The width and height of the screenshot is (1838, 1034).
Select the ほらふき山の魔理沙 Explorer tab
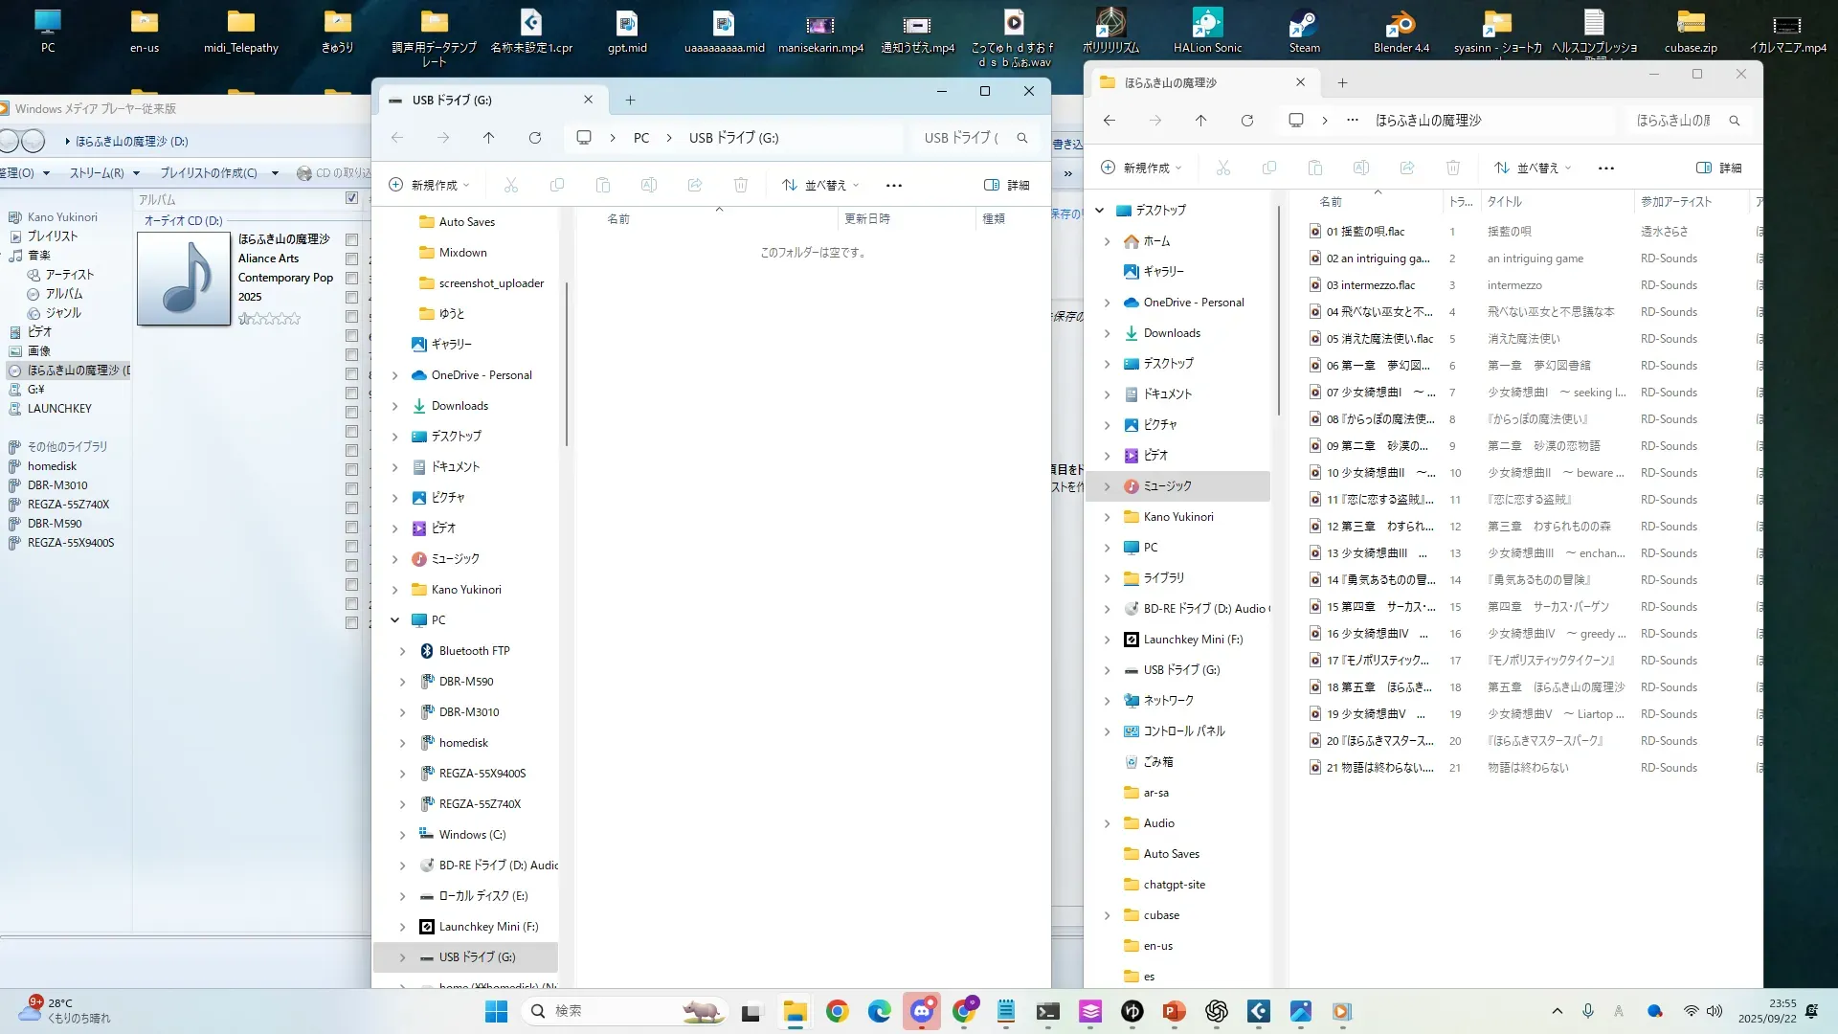point(1170,83)
